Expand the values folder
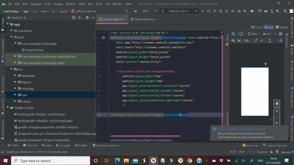Screen dimensions: 294x165 15,101
